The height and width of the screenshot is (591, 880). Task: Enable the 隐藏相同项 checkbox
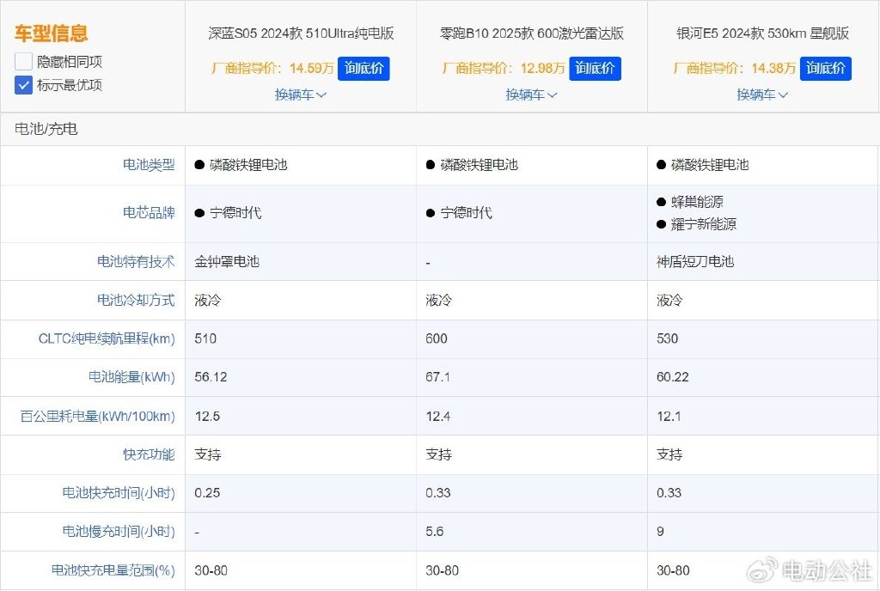(x=24, y=62)
